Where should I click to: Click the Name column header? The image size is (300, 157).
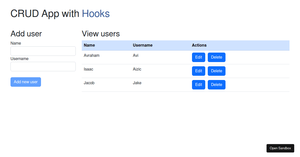89,45
